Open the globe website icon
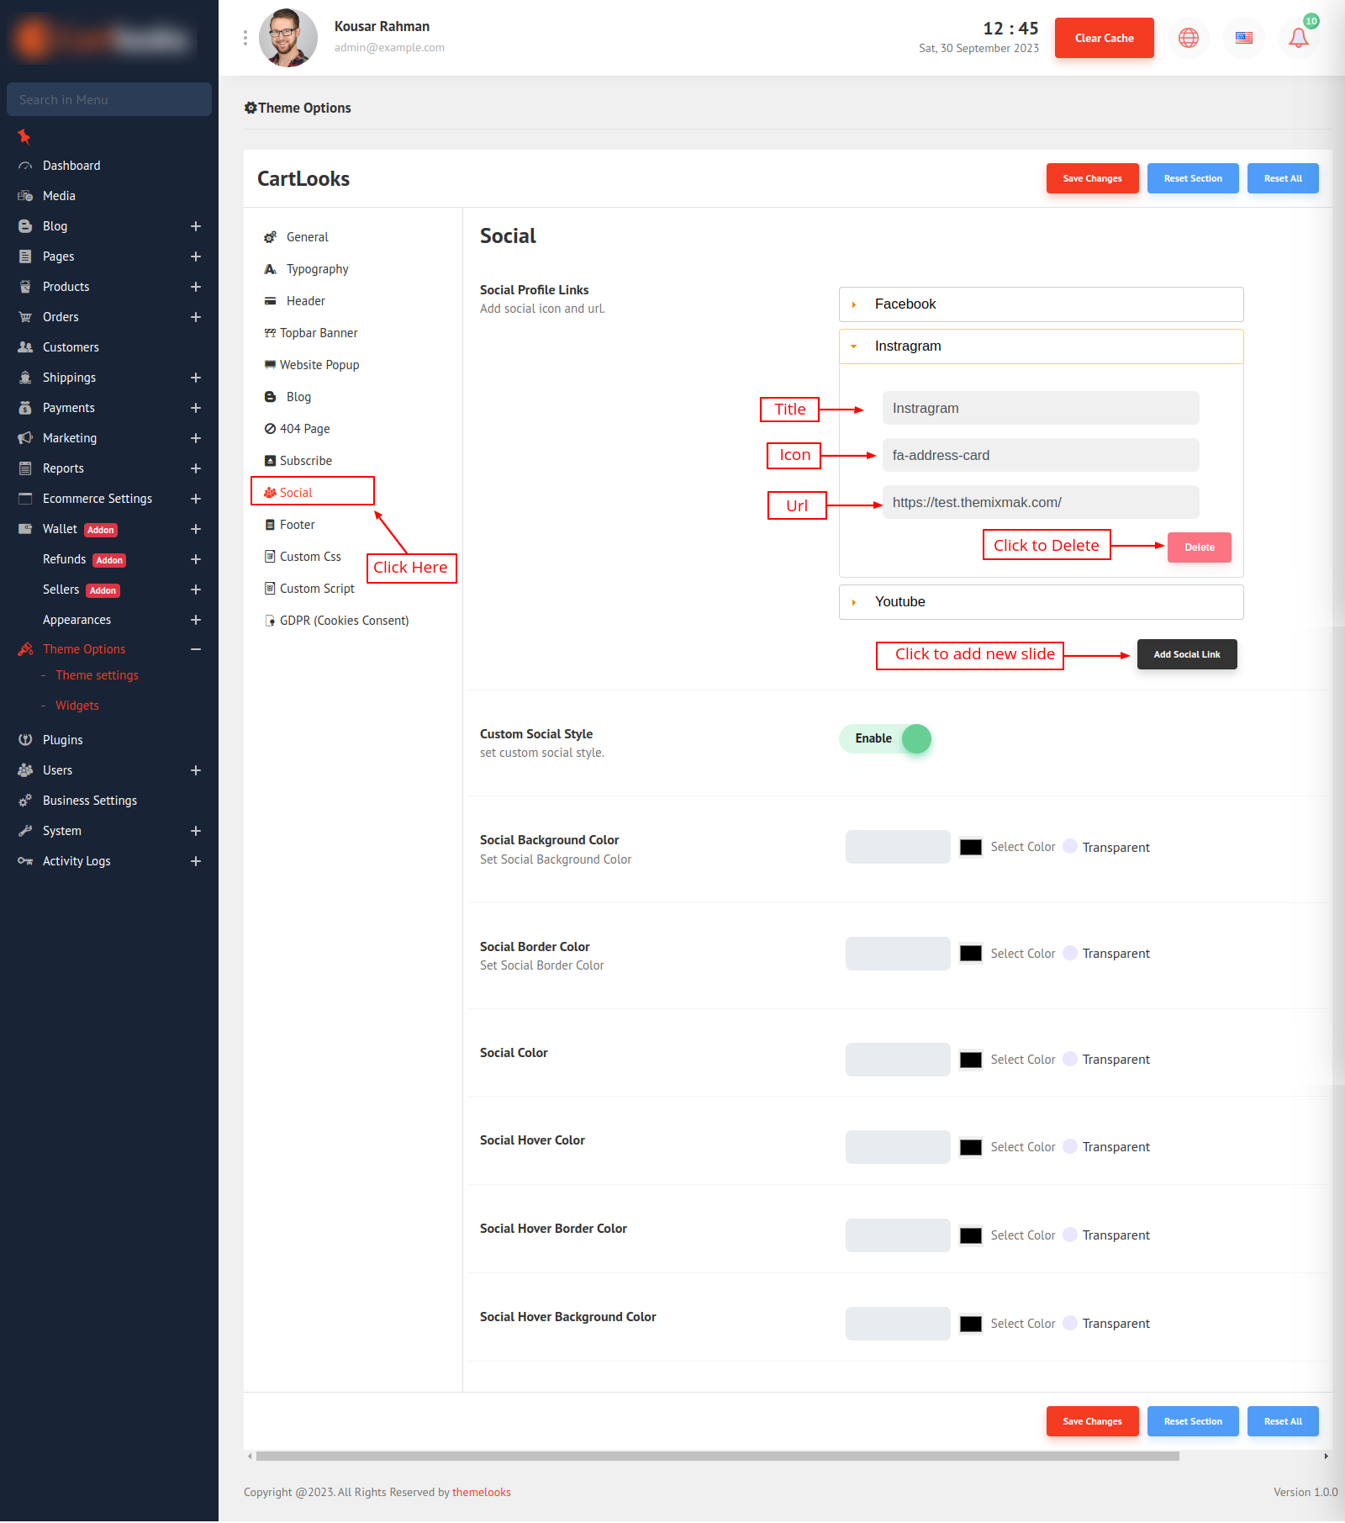1345x1523 pixels. pyautogui.click(x=1188, y=38)
